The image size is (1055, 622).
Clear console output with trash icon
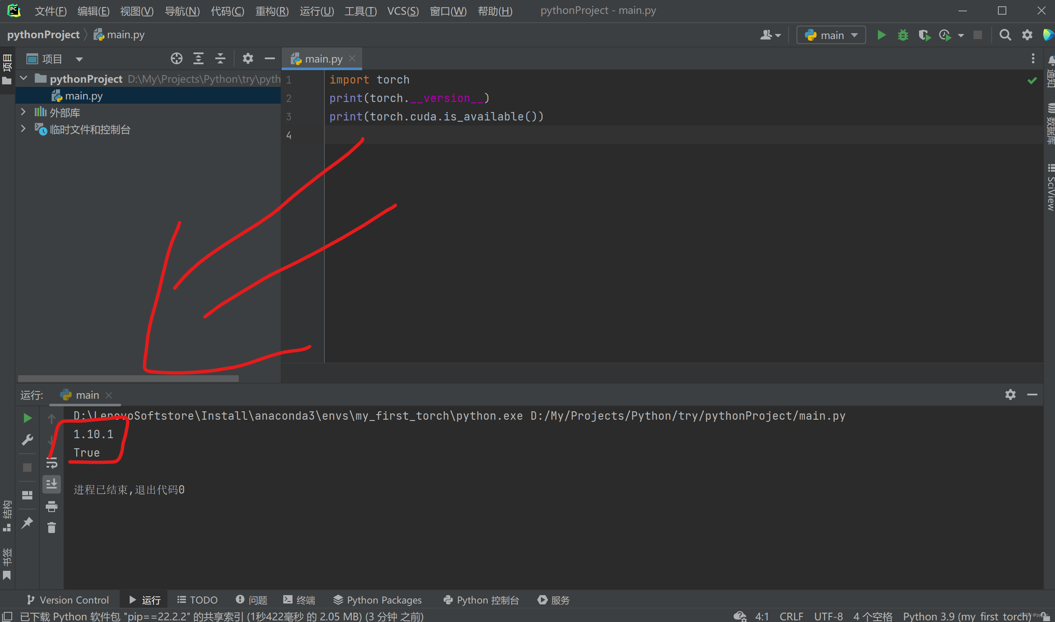pos(52,528)
